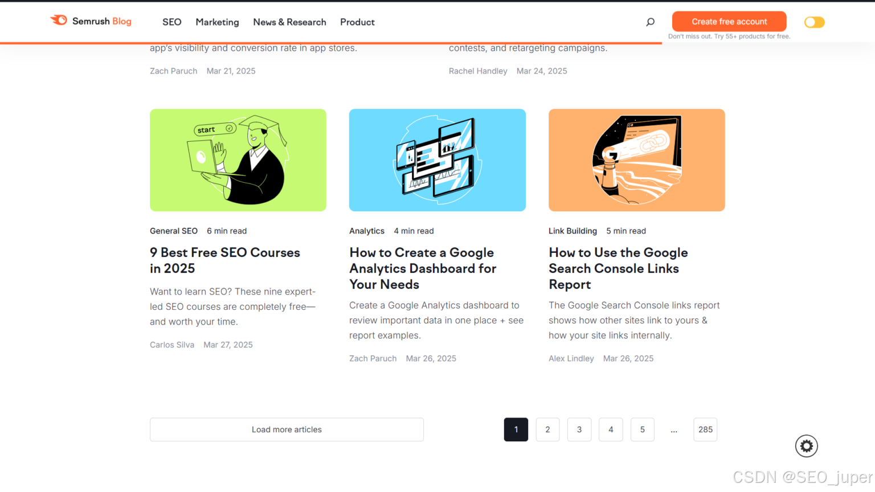Click the Link Building category tag
Image resolution: width=875 pixels, height=492 pixels.
[573, 231]
